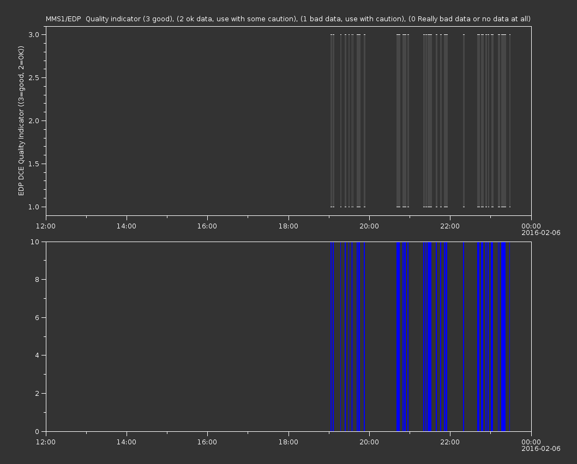Click the isolated blue bar just after 22:00
The height and width of the screenshot is (464, 577).
(464, 336)
